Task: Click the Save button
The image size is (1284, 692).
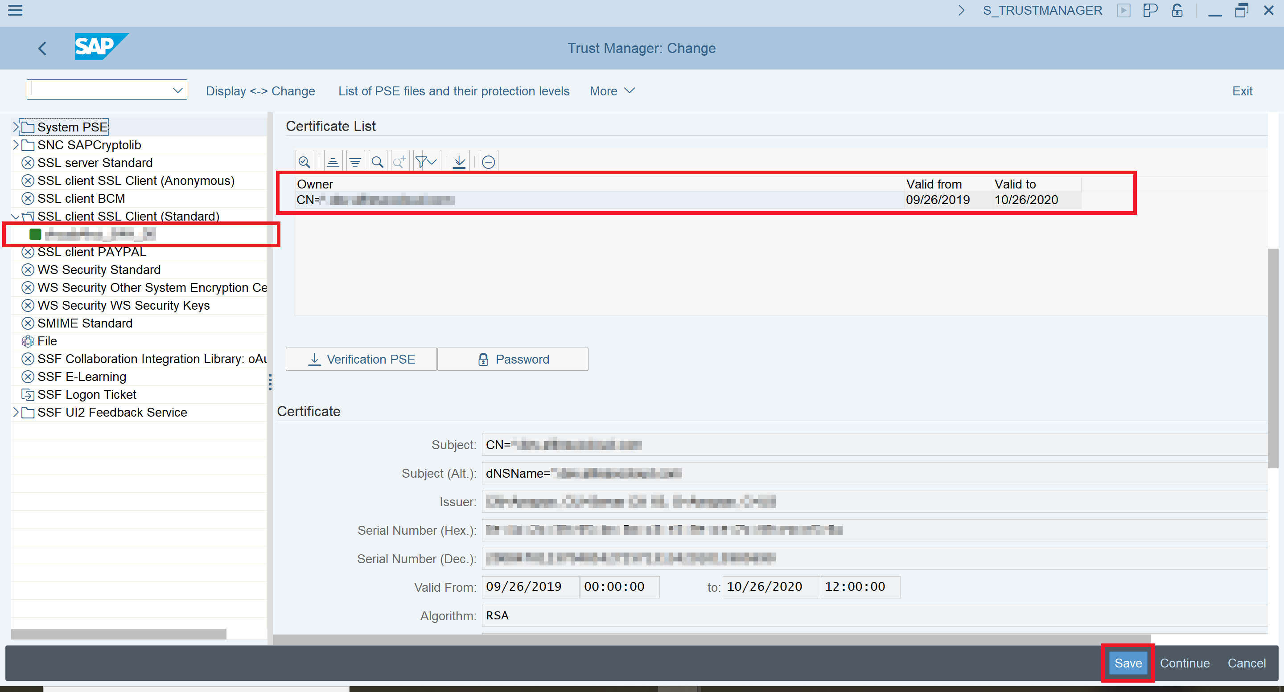Action: 1128,663
